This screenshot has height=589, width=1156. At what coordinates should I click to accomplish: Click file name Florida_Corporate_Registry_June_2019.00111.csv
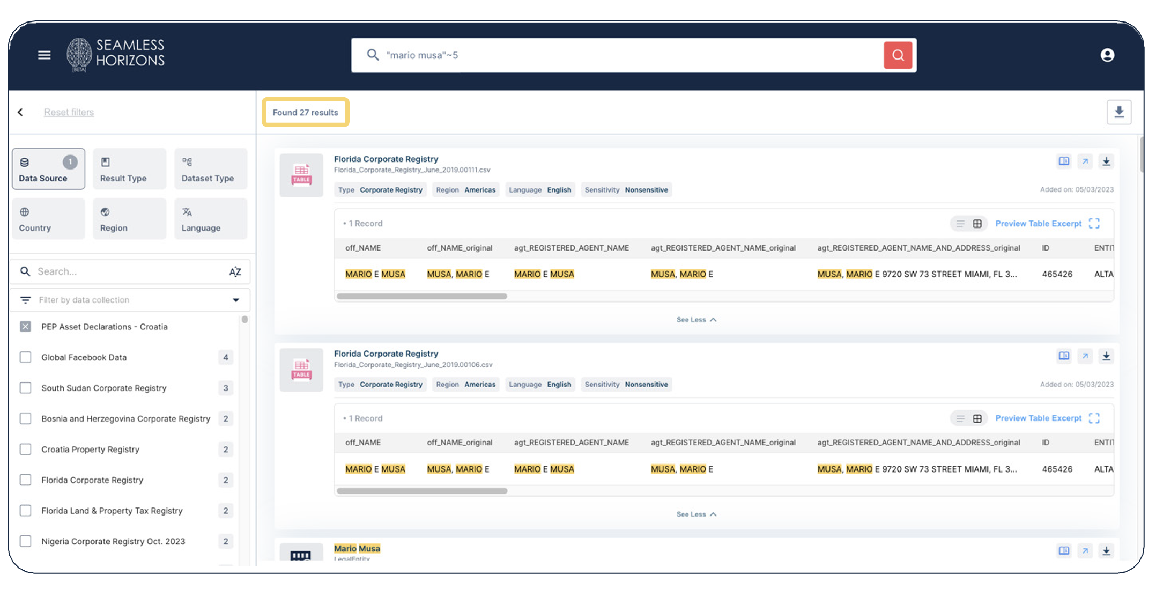(412, 170)
